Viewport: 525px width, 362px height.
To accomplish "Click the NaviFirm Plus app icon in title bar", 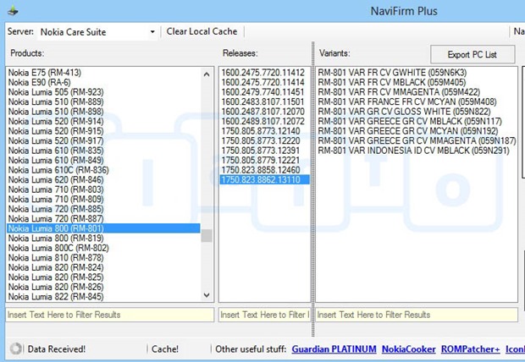I will click(x=13, y=11).
